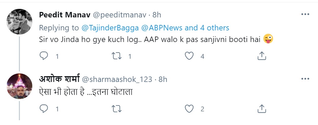Reply to Peedit Manav's tweet
The image size is (318, 125).
coord(44,56)
